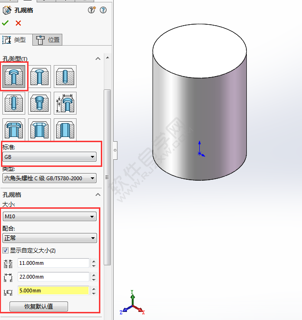Open the 标准 GB dropdown

click(49, 157)
